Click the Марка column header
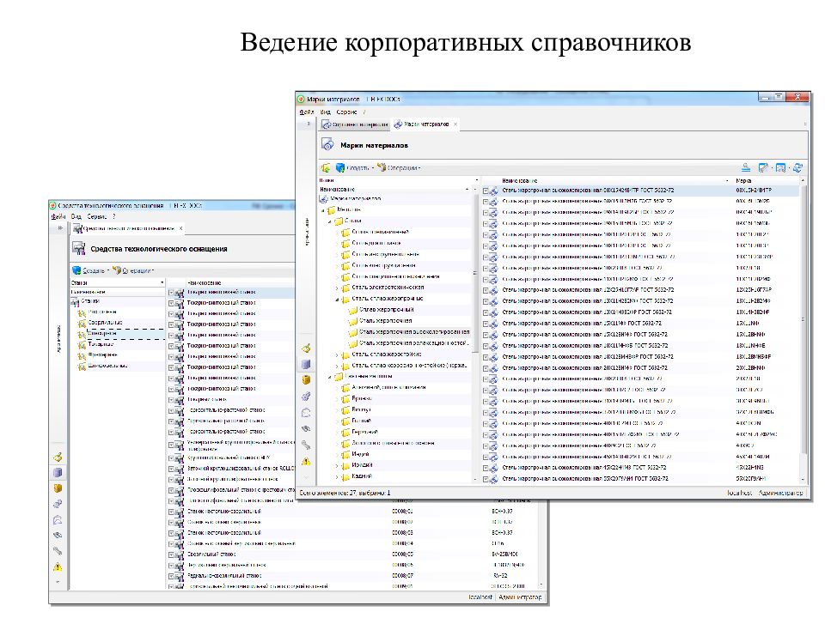Screen dimensions: 825x618 pyautogui.click(x=743, y=180)
